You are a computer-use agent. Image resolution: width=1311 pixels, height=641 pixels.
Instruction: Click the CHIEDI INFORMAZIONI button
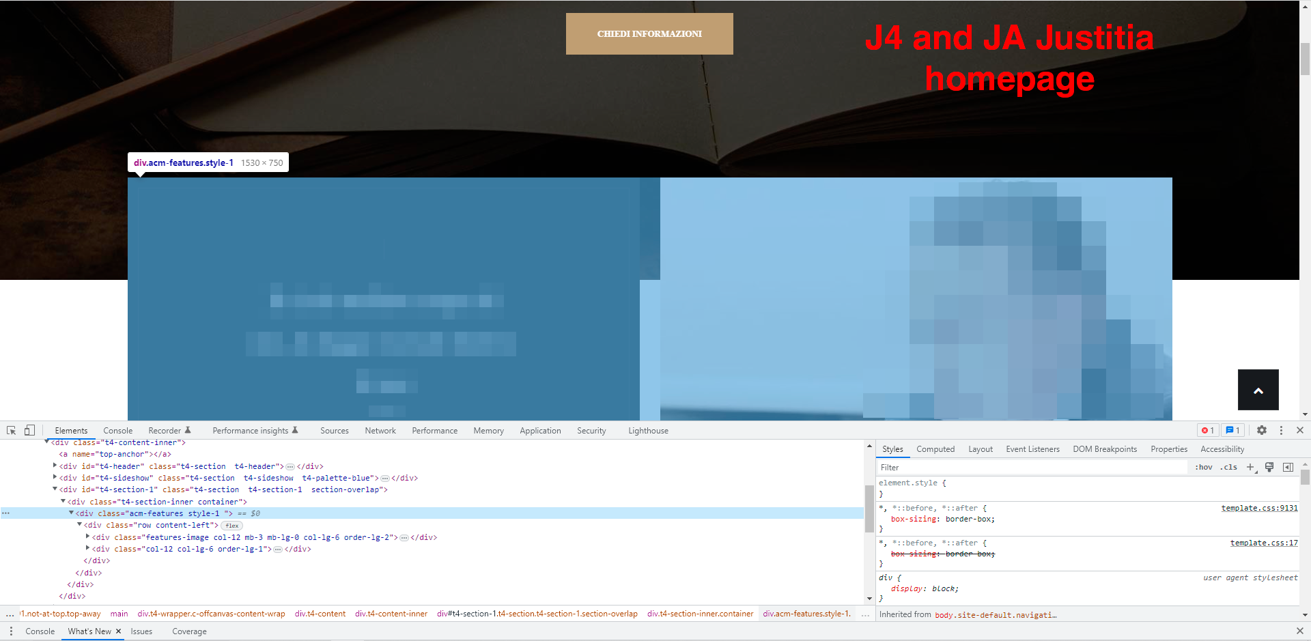click(649, 33)
